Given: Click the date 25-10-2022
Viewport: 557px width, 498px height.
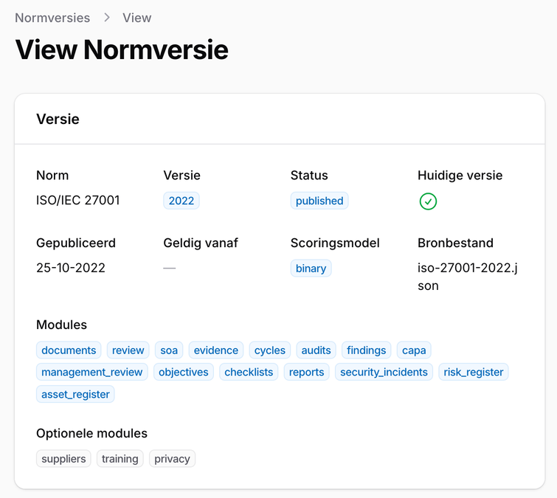Looking at the screenshot, I should [71, 268].
